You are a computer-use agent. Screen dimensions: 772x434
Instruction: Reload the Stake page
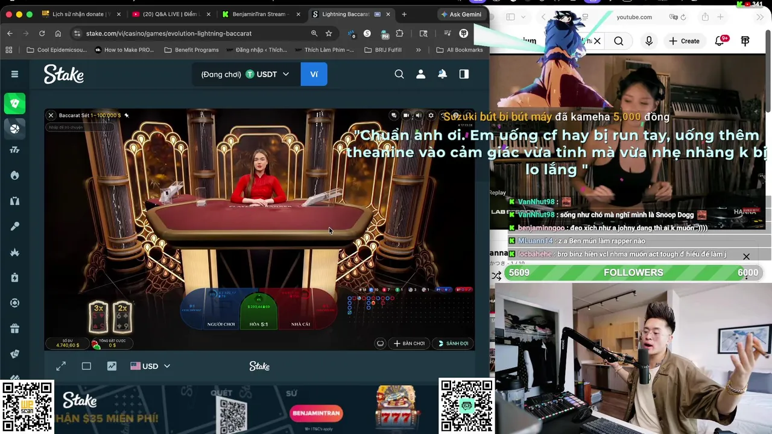42,33
